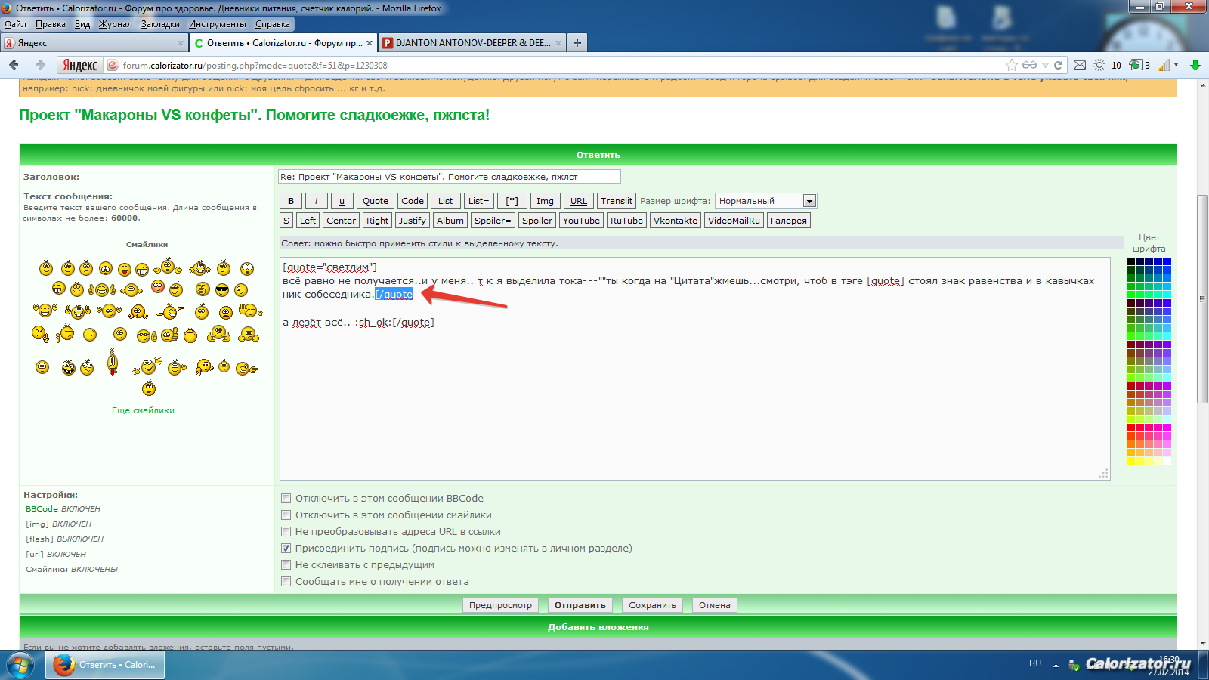Insert the tall tongue-out smiley
Image resolution: width=1209 pixels, height=680 pixels.
113,362
